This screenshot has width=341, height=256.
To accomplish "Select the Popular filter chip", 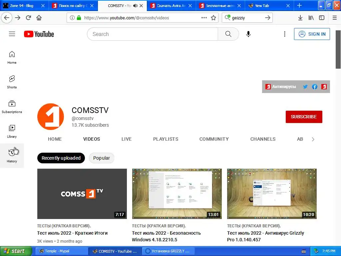I will click(x=102, y=158).
